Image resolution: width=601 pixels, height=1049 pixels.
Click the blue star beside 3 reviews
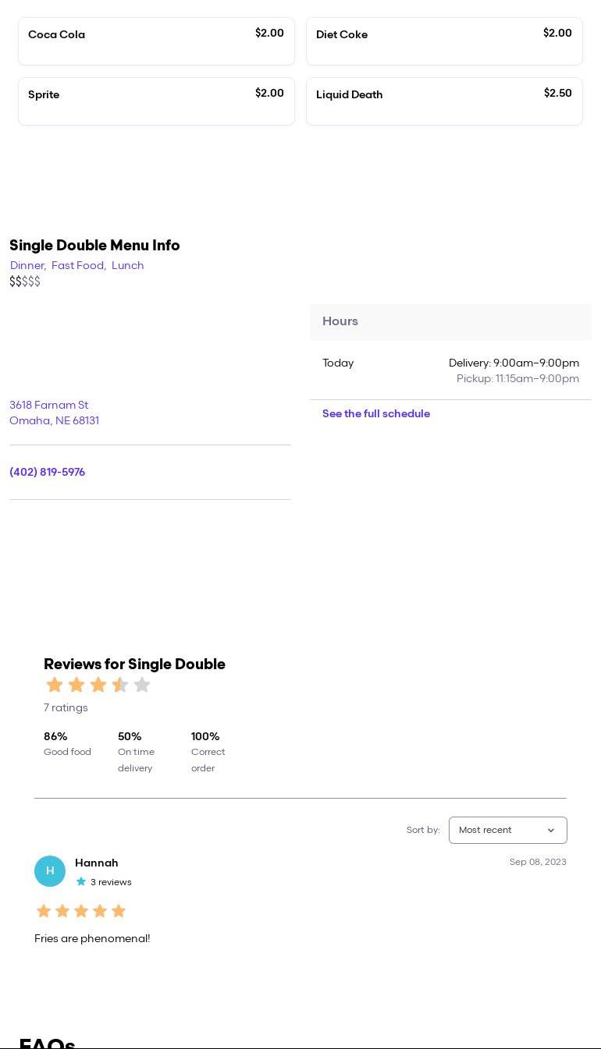point(81,882)
